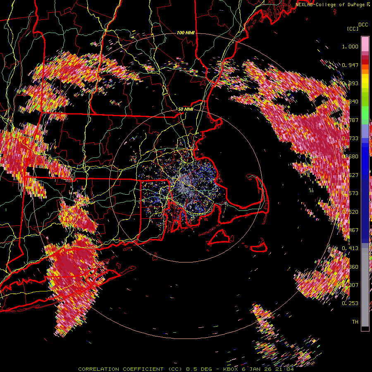Click the [CC] legend heading

pyautogui.click(x=353, y=29)
